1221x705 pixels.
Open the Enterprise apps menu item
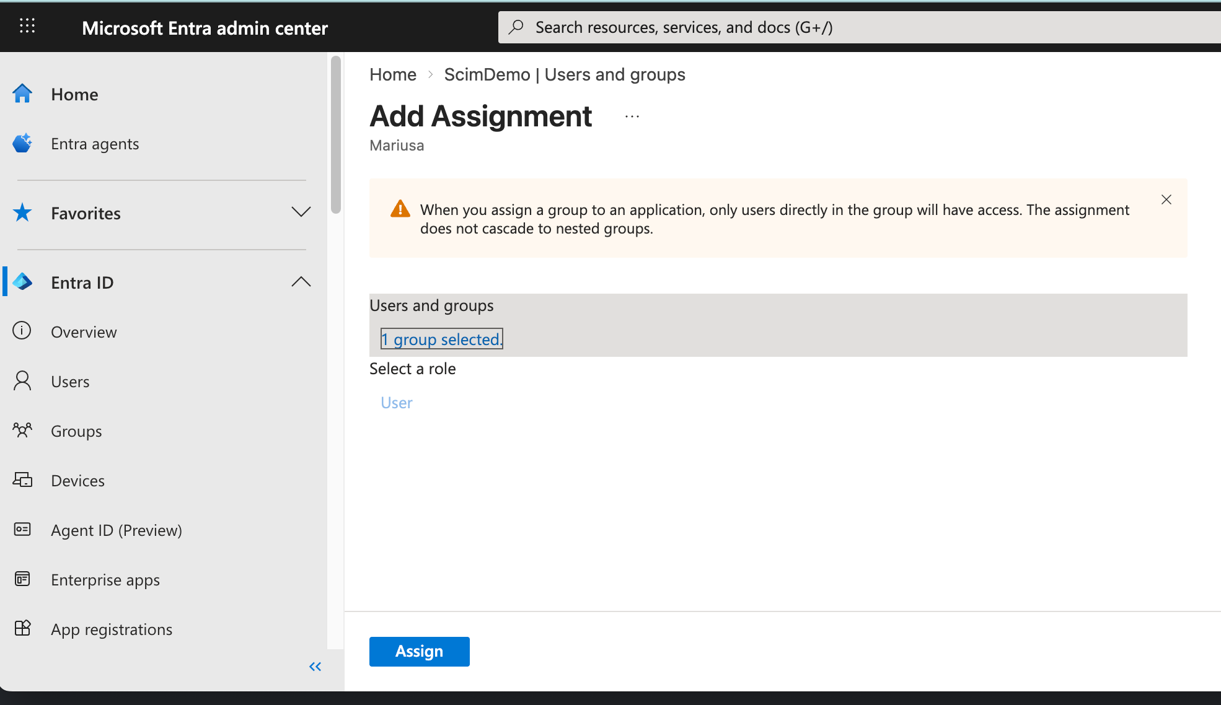[105, 580]
